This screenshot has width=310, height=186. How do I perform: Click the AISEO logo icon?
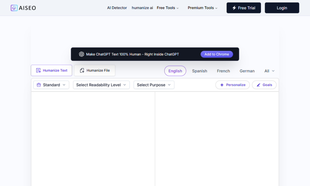[x=14, y=8]
